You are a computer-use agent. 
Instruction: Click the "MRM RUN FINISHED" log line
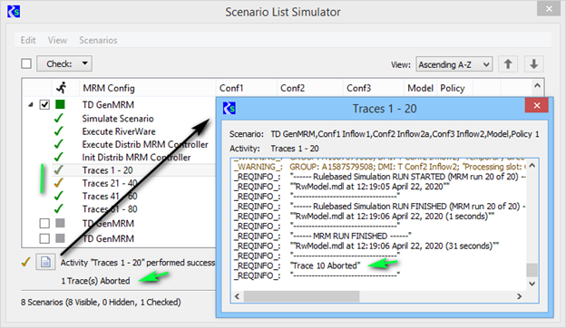click(x=350, y=236)
